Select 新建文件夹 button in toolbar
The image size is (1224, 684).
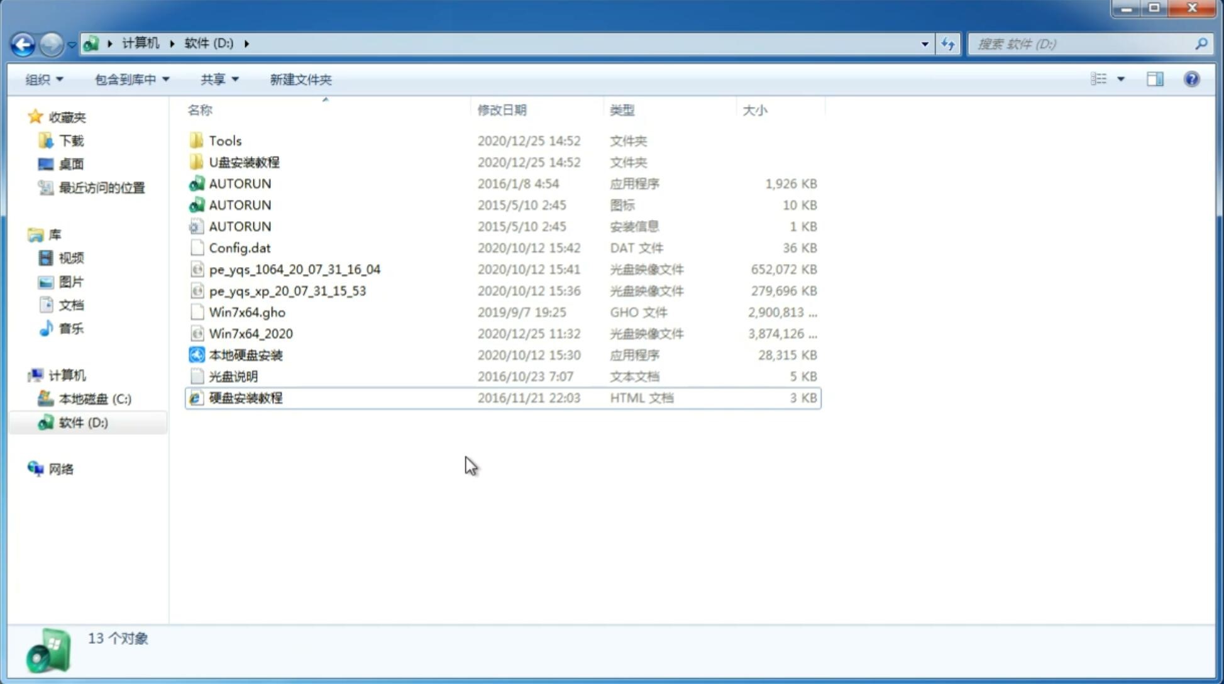tap(301, 79)
